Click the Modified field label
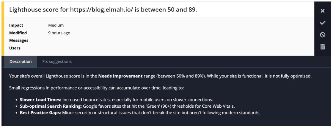Screen dimensions: 333x129 (18, 33)
